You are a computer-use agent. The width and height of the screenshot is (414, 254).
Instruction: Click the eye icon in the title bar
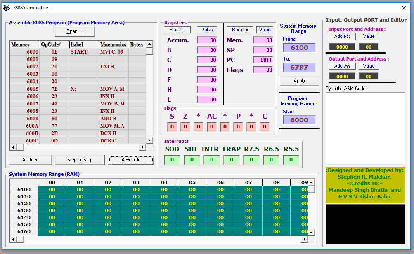7,7
